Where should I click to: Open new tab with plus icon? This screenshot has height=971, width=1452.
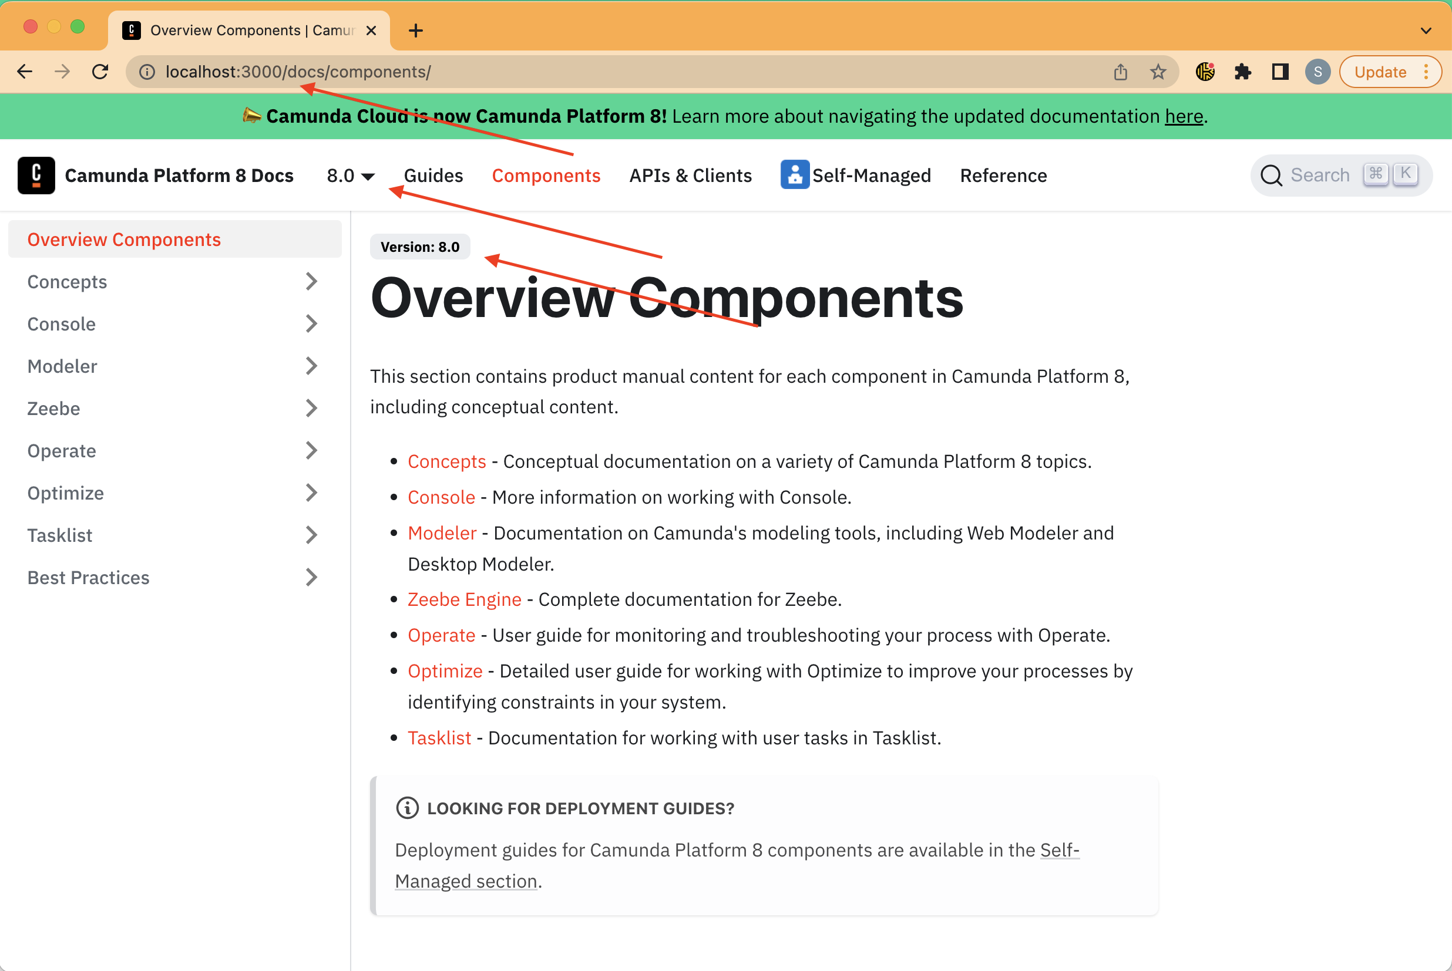click(x=416, y=31)
